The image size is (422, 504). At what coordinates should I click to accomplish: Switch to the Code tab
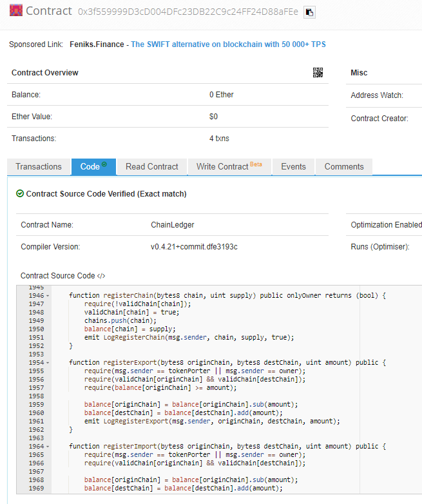coord(93,166)
